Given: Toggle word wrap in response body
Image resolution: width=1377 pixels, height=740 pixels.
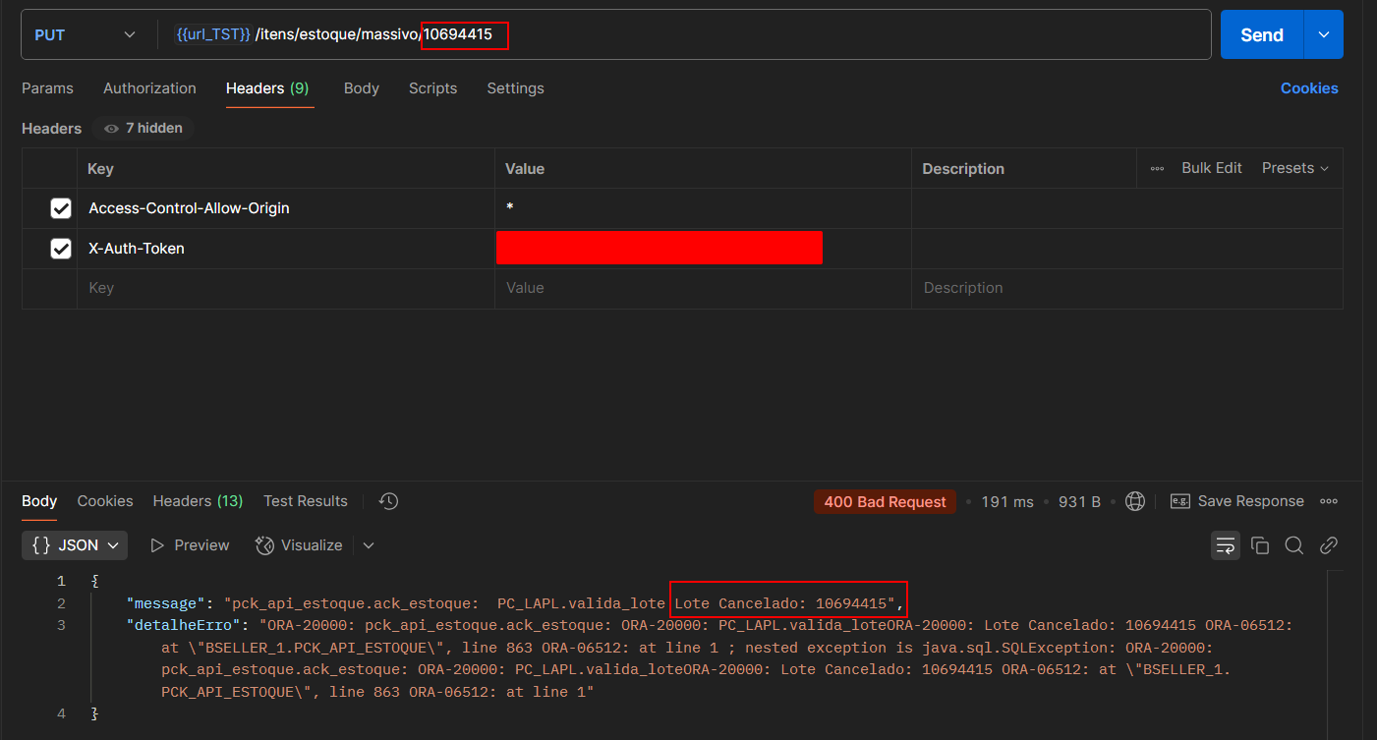Looking at the screenshot, I should click(1225, 545).
